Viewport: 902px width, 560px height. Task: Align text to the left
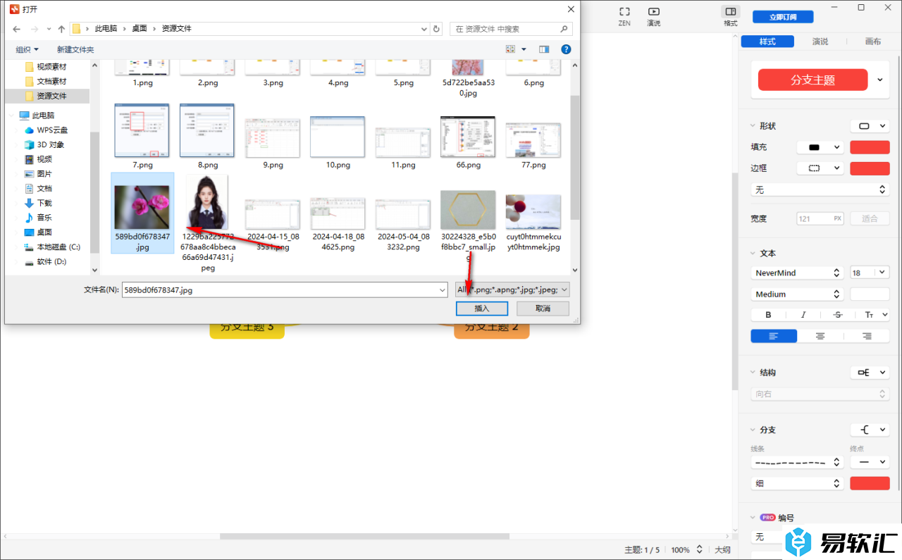click(x=774, y=336)
